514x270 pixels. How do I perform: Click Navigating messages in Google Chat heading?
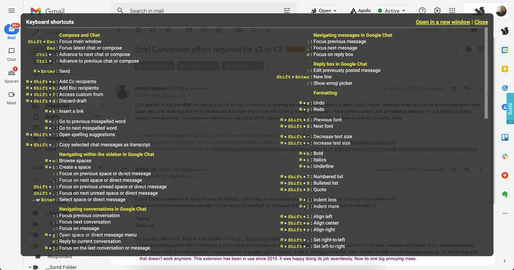click(353, 35)
